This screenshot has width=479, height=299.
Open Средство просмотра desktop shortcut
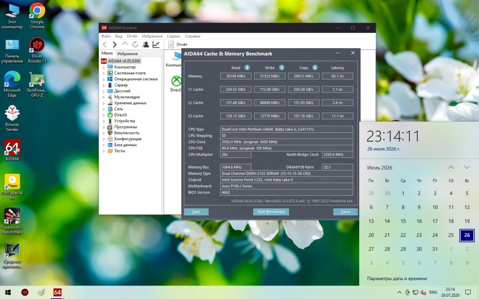[x=12, y=256]
